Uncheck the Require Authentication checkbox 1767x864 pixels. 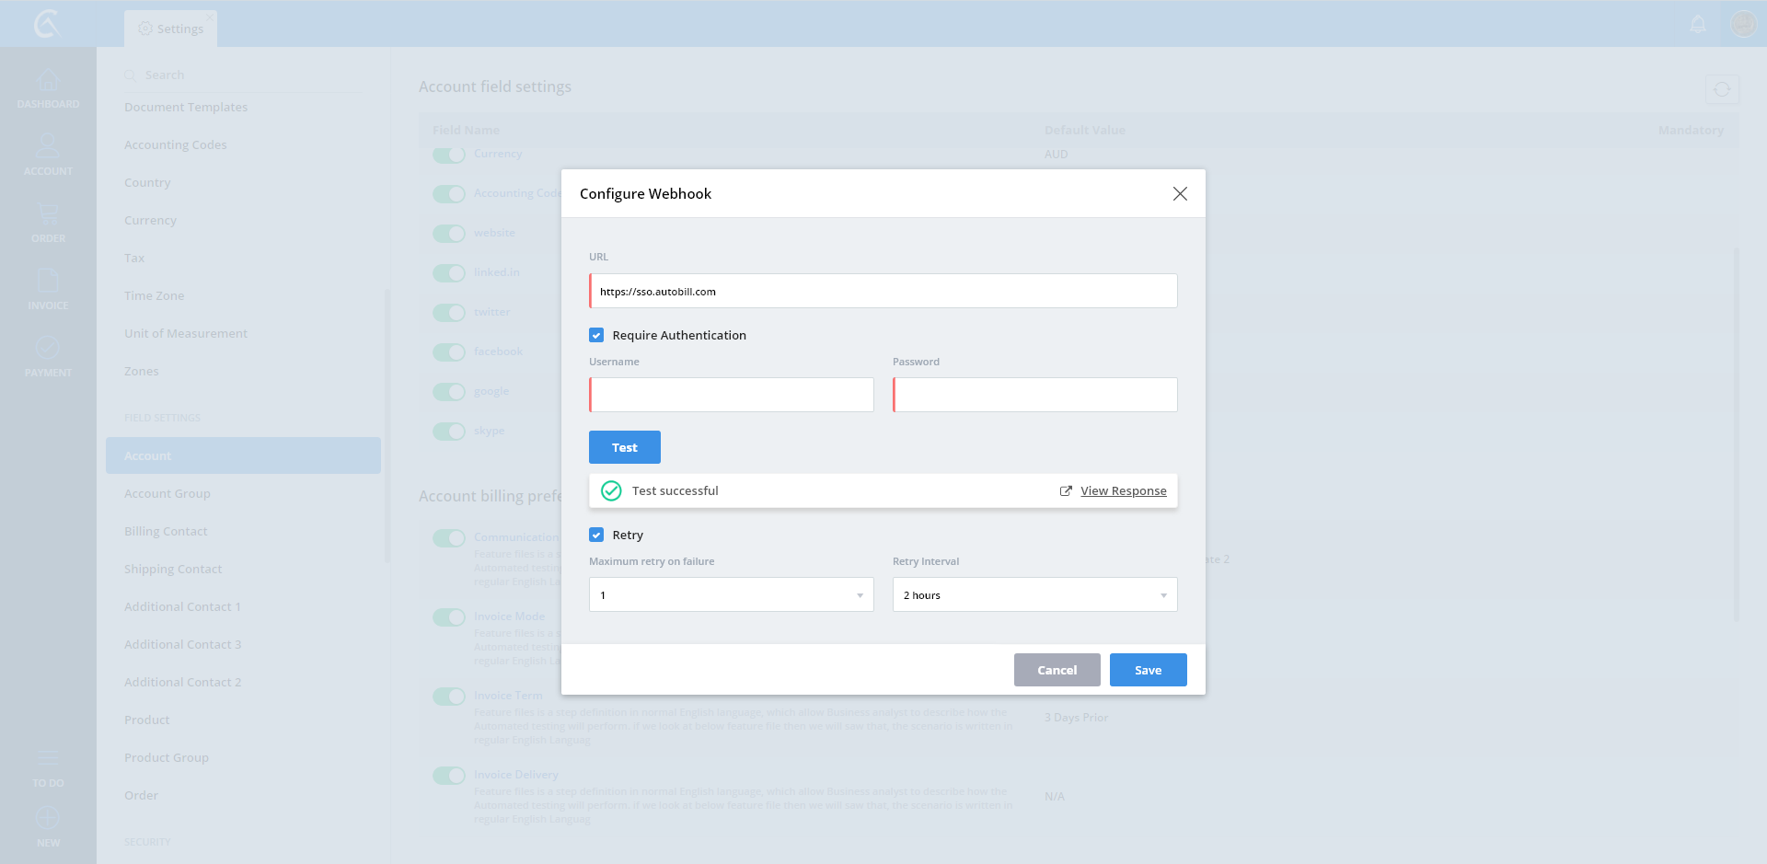pos(596,336)
